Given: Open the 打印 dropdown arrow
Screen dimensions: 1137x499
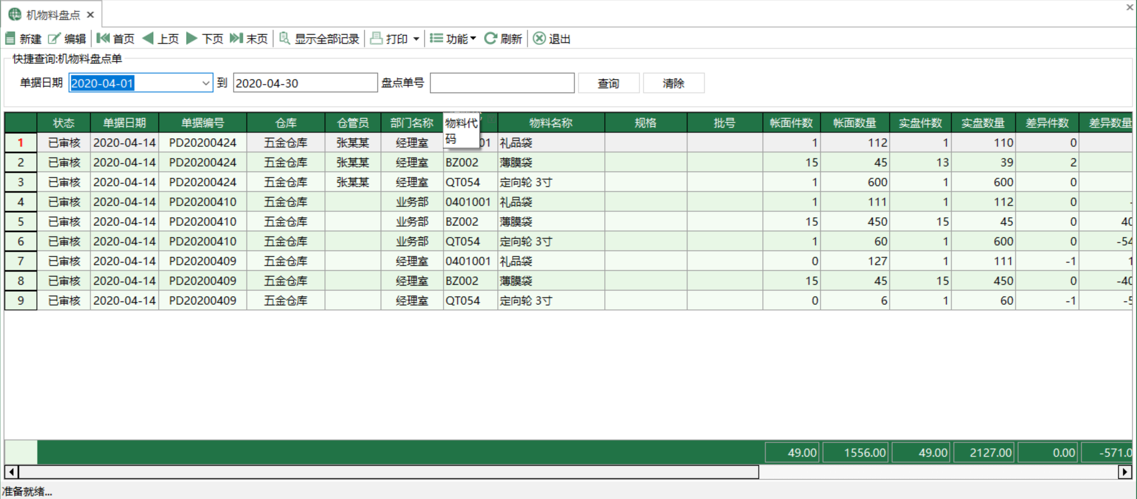Looking at the screenshot, I should click(x=416, y=39).
